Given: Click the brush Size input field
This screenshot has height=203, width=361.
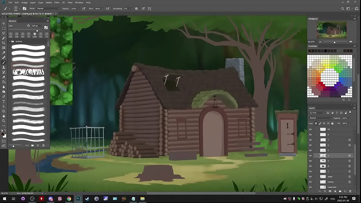Looking at the screenshot, I should (36, 26).
